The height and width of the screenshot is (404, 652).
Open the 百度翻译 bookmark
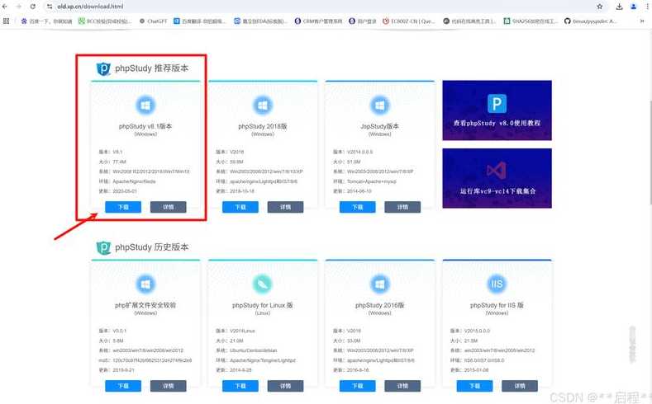click(200, 21)
